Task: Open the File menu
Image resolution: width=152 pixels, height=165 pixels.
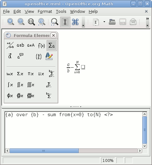Action: click(x=6, y=11)
